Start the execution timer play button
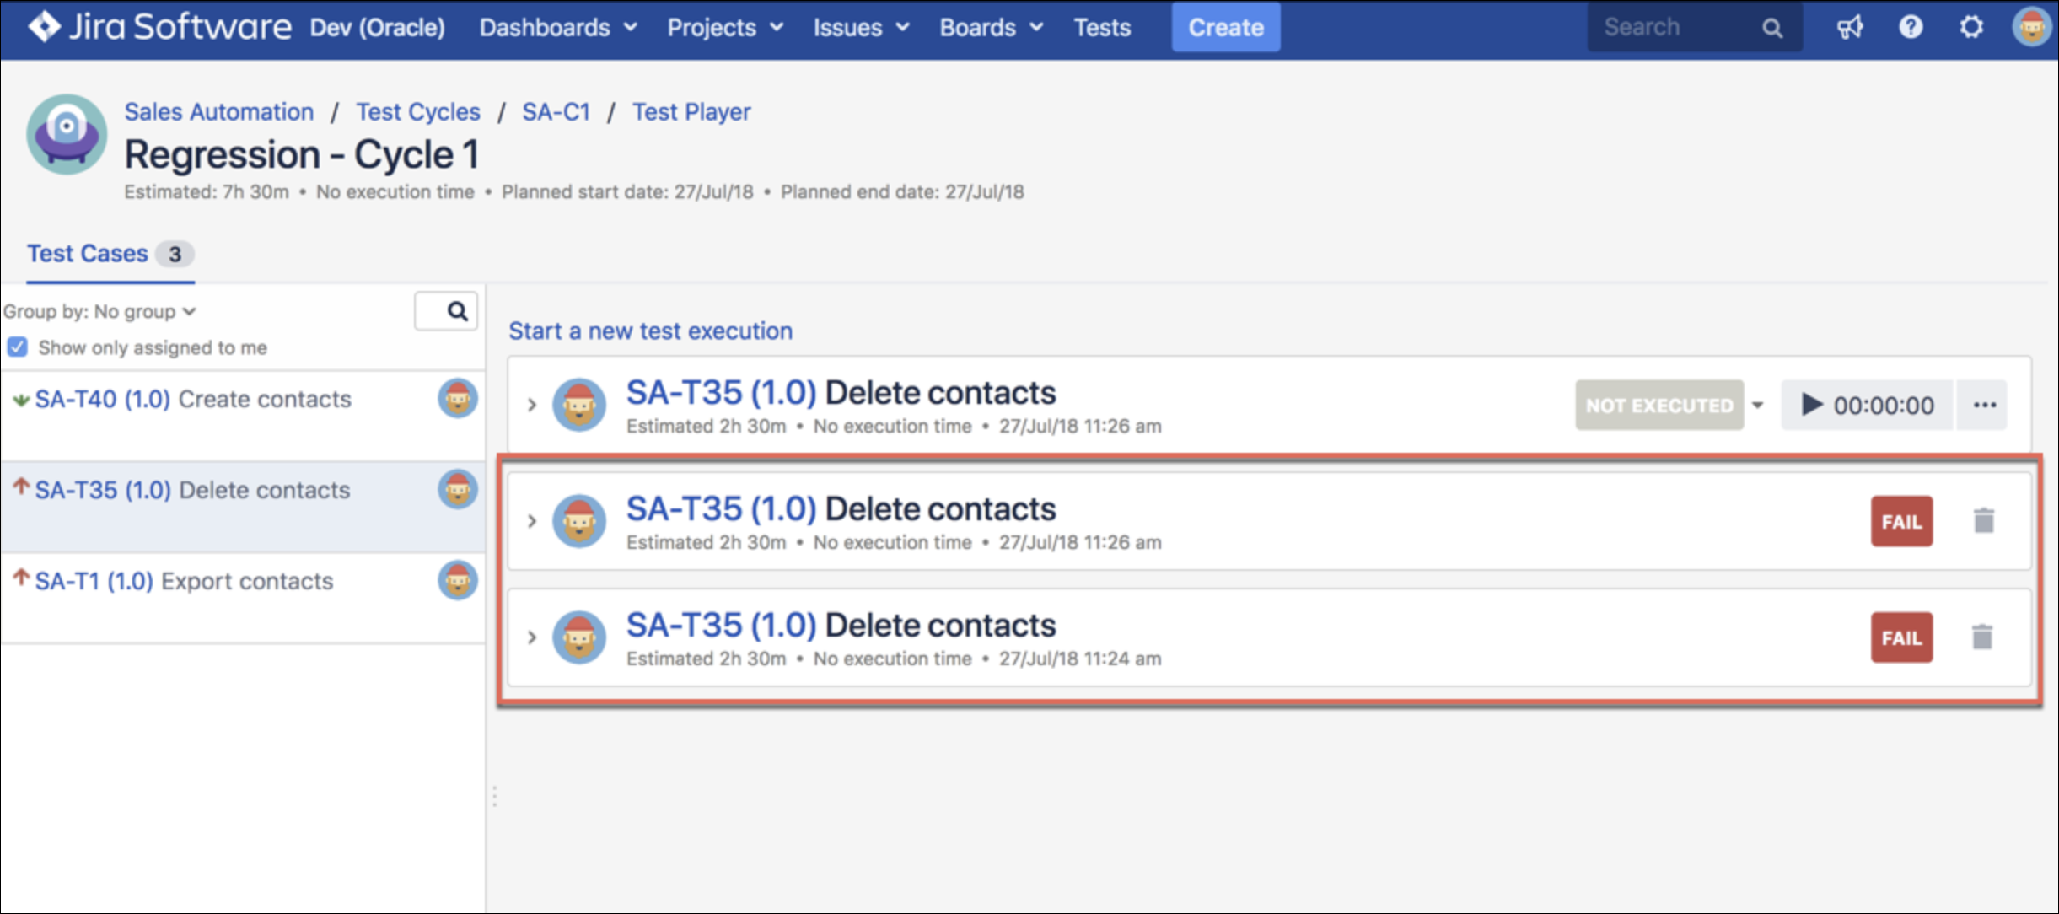 [x=1811, y=405]
